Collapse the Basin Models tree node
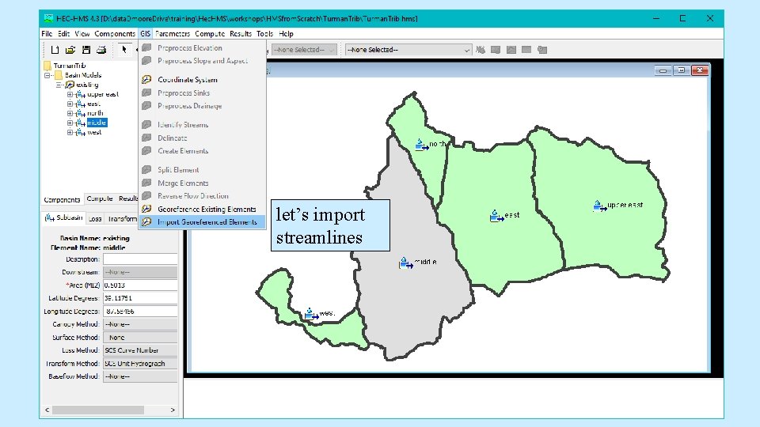This screenshot has height=427, width=760. [47, 76]
